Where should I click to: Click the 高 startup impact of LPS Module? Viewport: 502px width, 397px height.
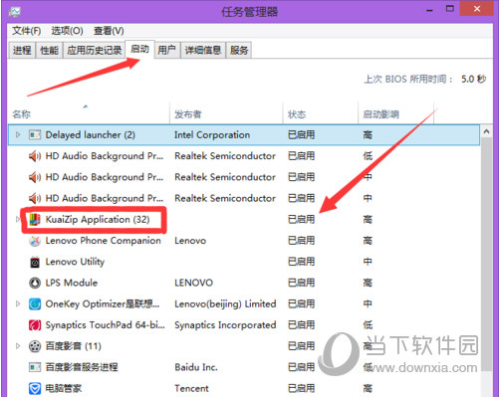pyautogui.click(x=368, y=283)
